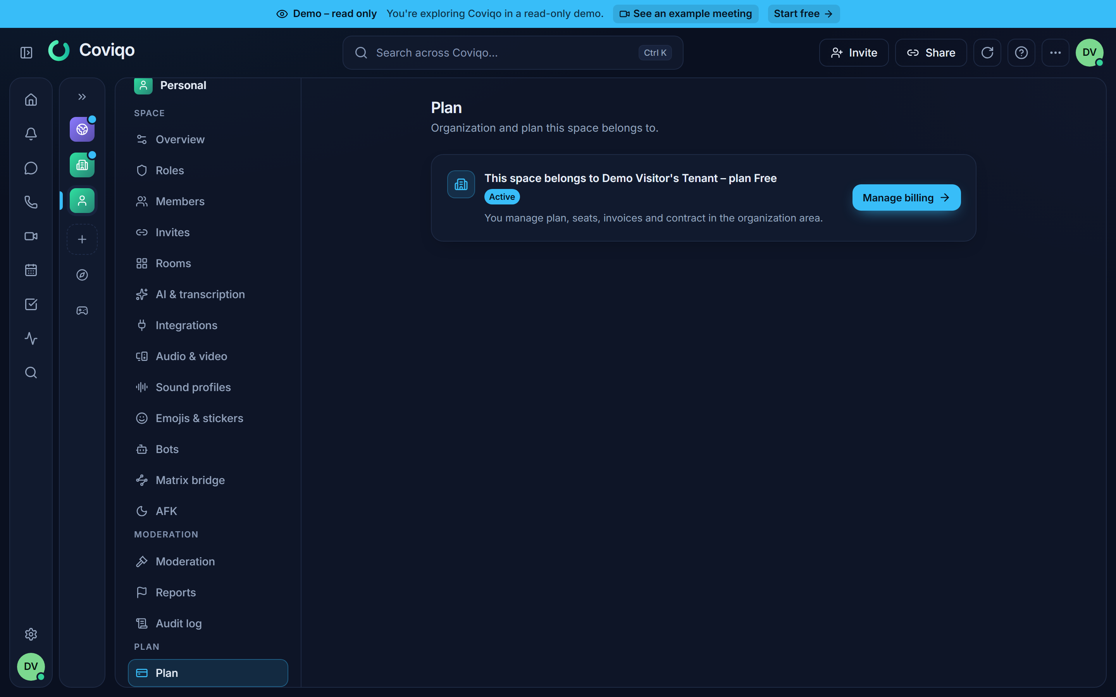Open the discover compass icon

point(82,275)
